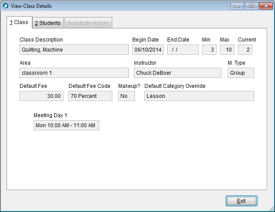
Task: Select the Current enrollment field
Action: click(245, 50)
